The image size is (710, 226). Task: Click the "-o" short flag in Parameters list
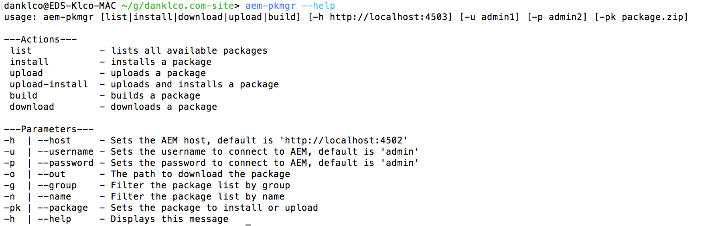(x=10, y=174)
